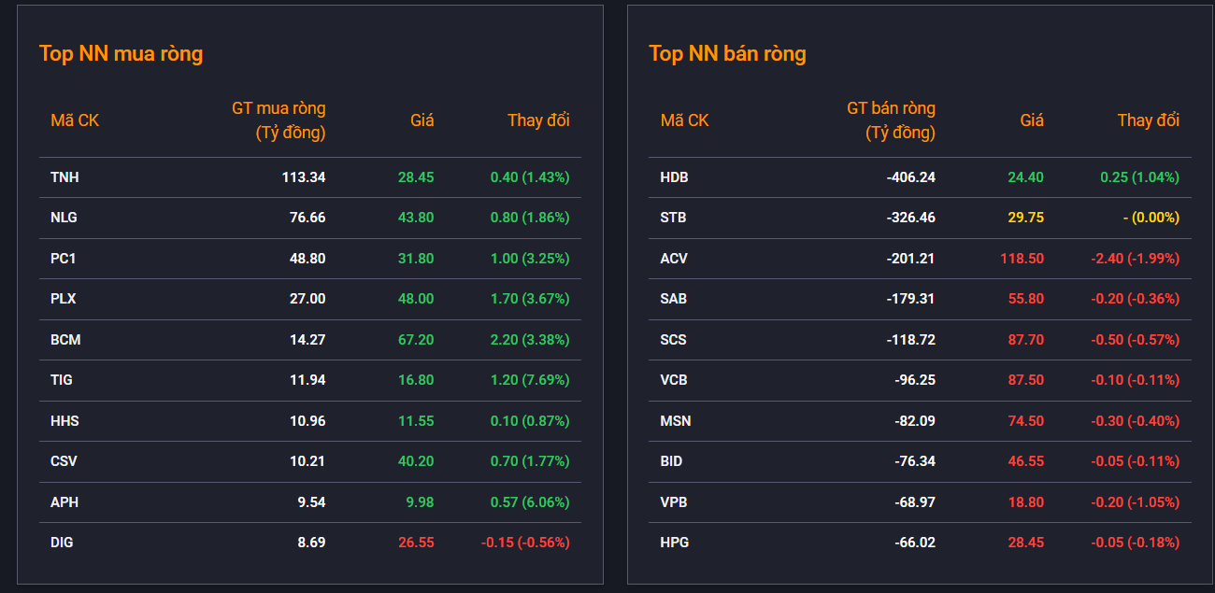Open the TNH stock code link
This screenshot has width=1215, height=593.
coord(64,177)
